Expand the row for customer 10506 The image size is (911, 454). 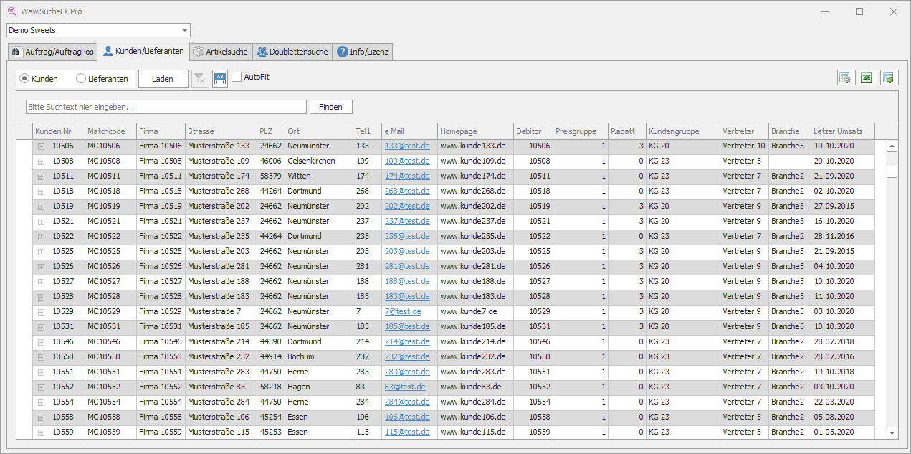[42, 146]
